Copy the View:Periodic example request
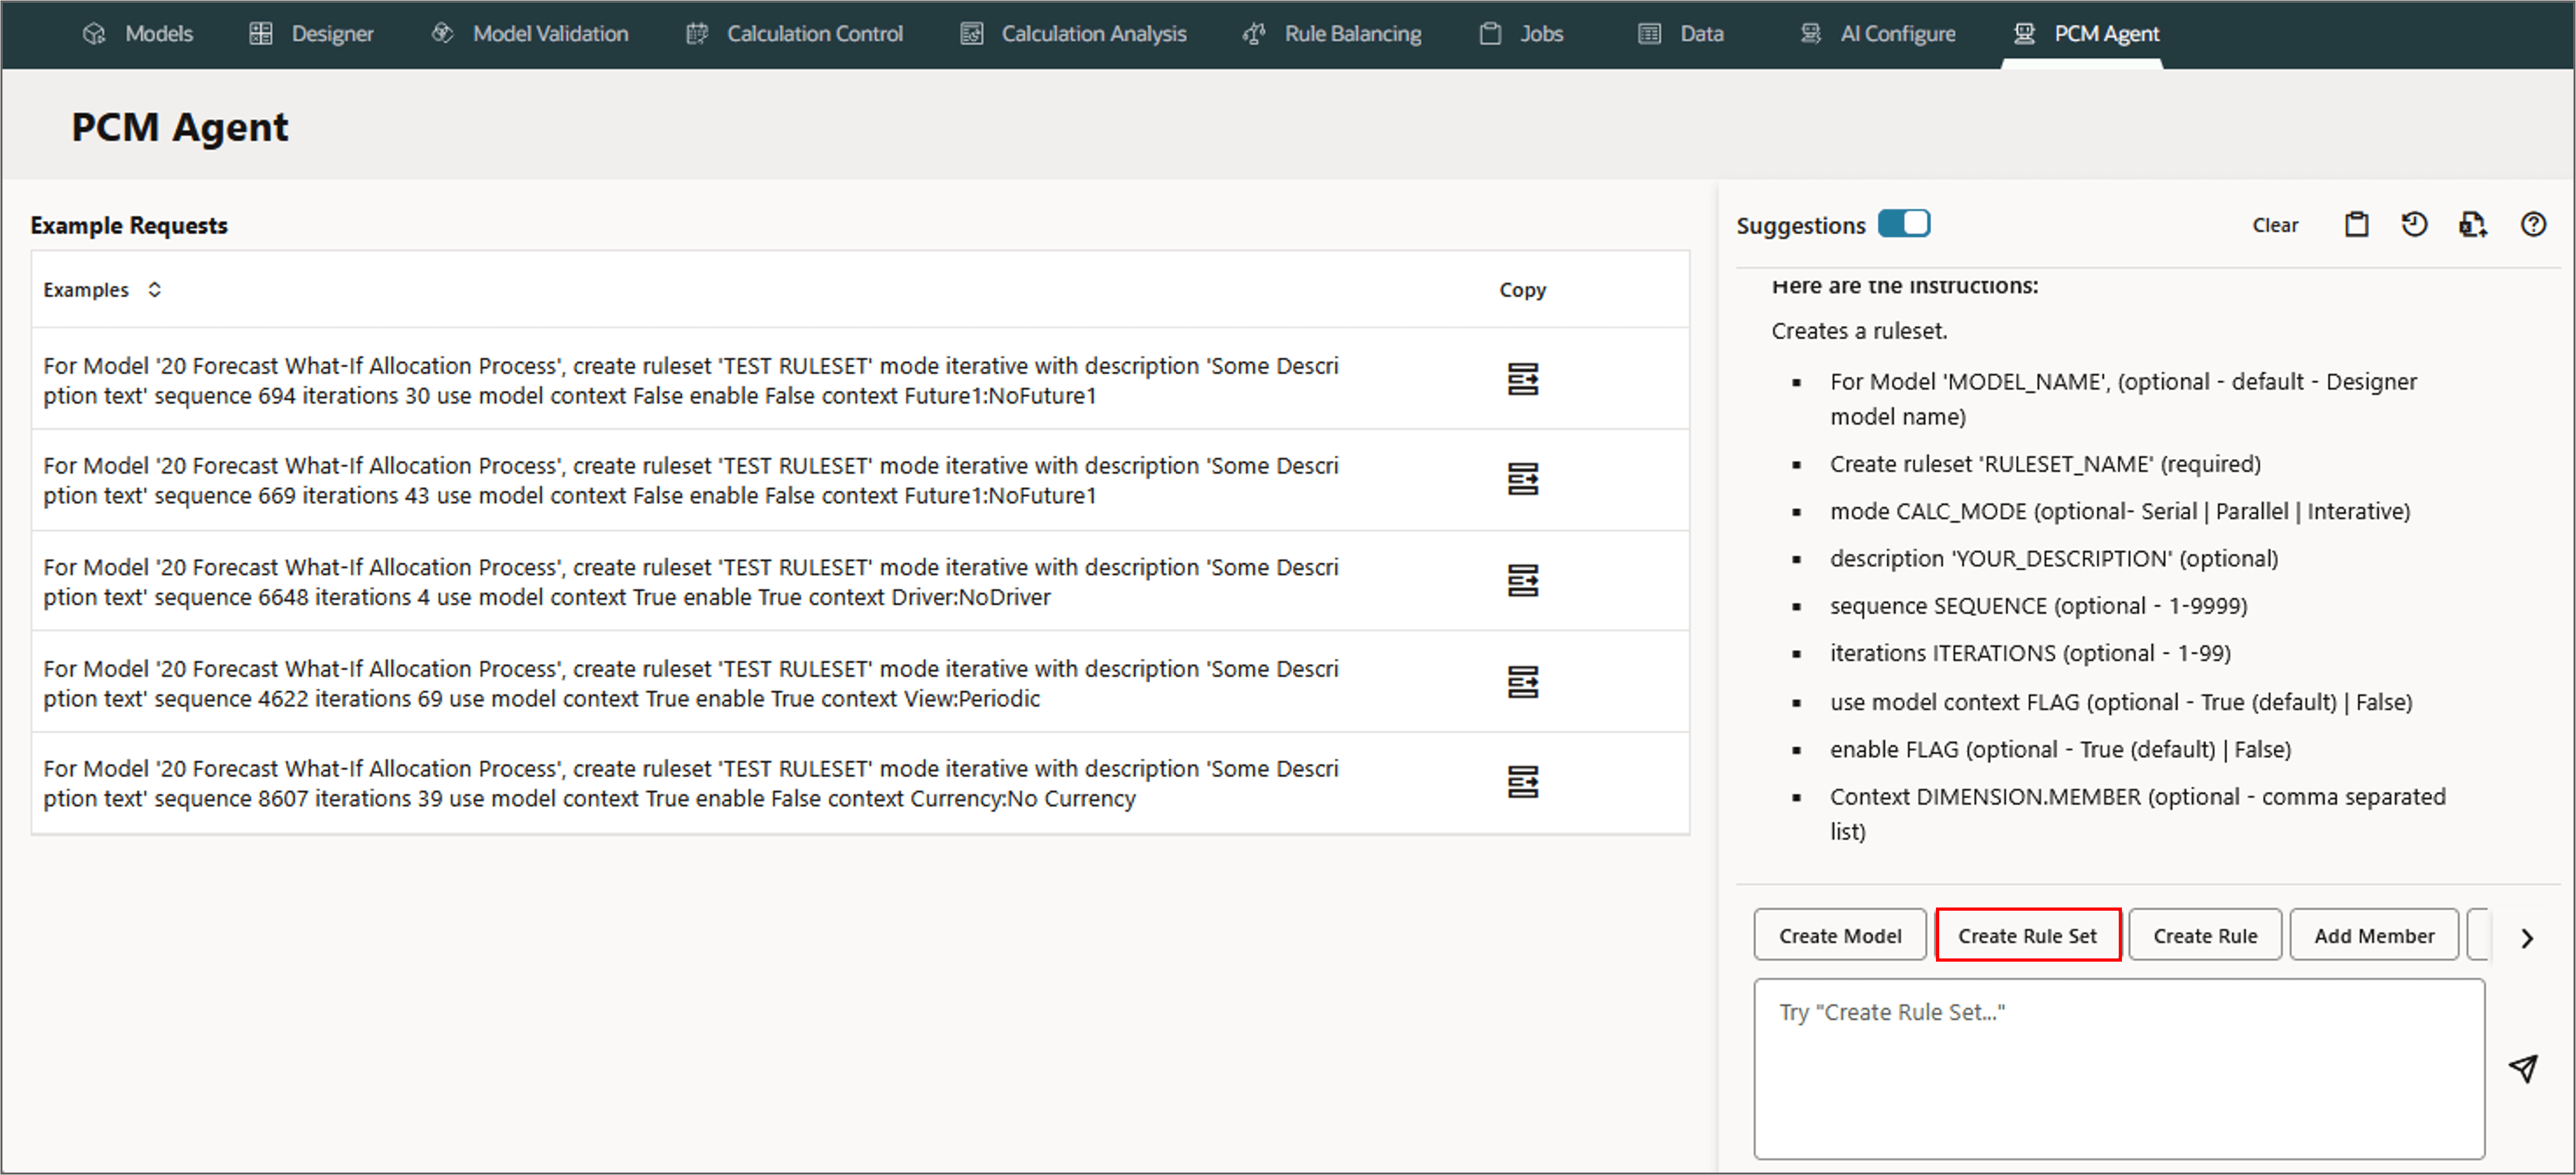This screenshot has width=2576, height=1175. click(x=1522, y=682)
